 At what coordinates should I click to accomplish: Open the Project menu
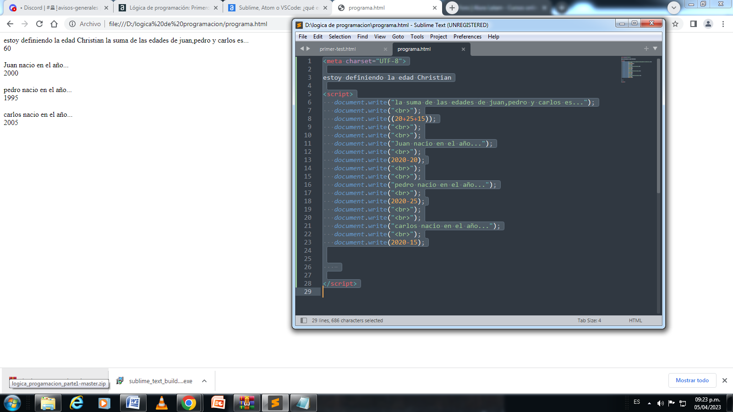click(438, 37)
